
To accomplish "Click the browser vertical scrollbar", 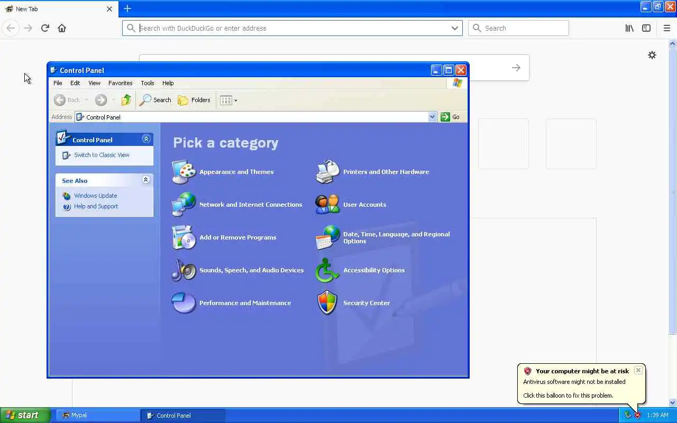I will [x=673, y=191].
